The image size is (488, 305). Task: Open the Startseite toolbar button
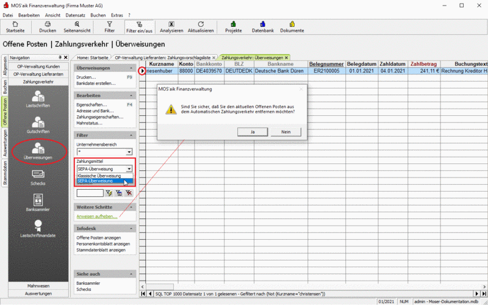tap(15, 27)
